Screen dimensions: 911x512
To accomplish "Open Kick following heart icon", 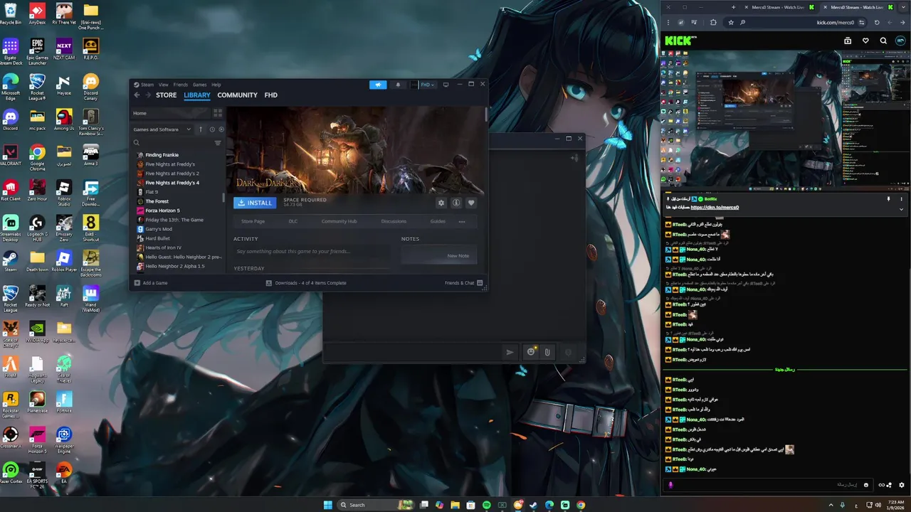I will tap(865, 41).
